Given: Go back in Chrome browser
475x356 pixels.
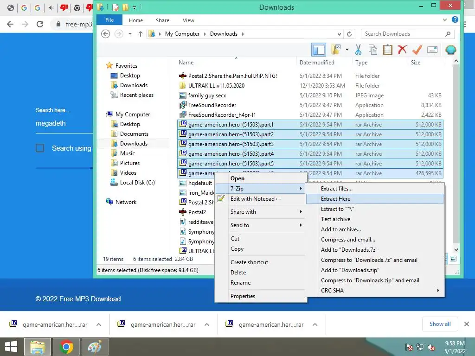Looking at the screenshot, I should pyautogui.click(x=10, y=24).
